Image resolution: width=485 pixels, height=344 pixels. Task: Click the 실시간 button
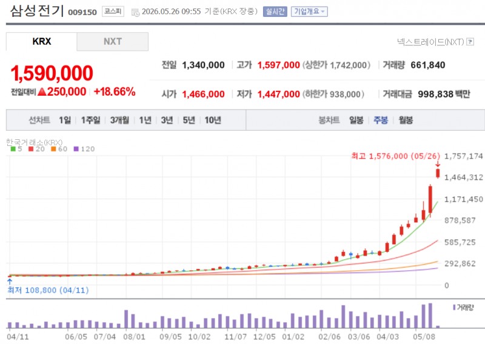click(275, 12)
